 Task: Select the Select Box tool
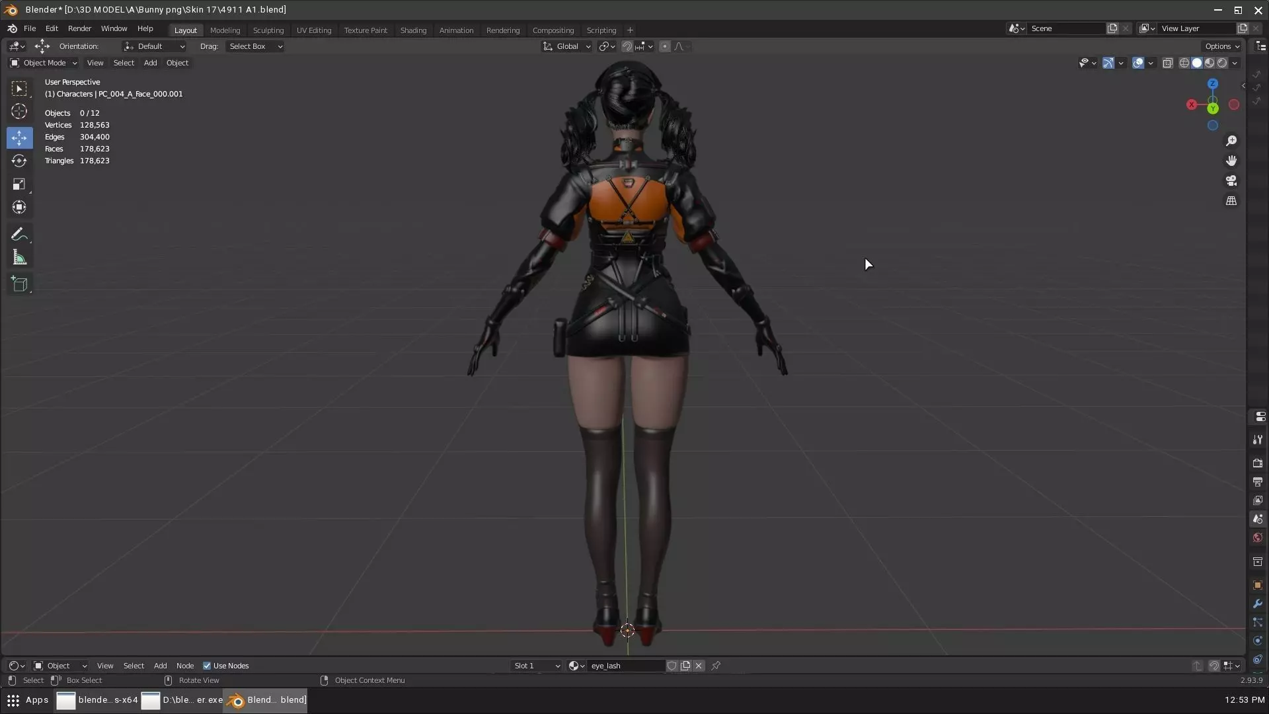click(19, 89)
